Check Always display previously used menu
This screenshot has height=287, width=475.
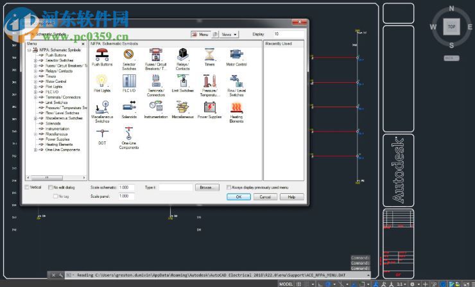229,187
